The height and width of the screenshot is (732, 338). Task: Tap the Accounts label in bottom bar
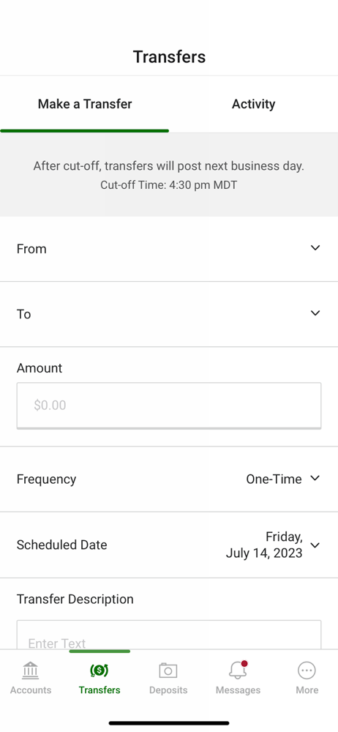(31, 690)
